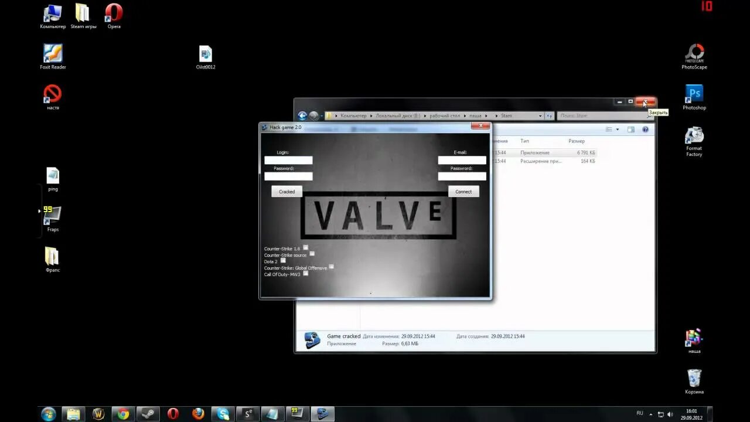The image size is (750, 422).
Task: Open the Fraps taskbar button
Action: tap(298, 414)
